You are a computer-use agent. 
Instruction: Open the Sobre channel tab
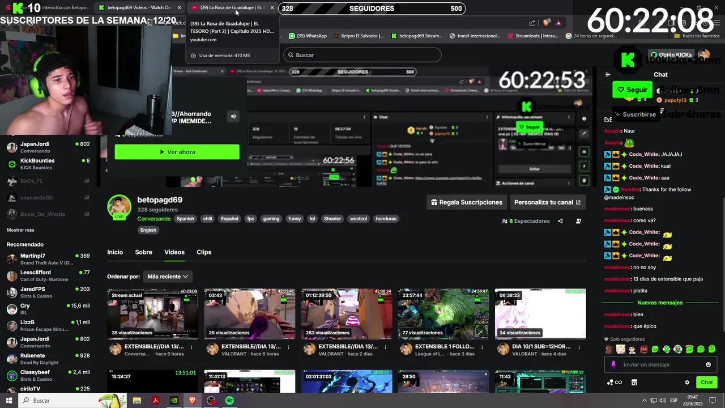click(143, 252)
